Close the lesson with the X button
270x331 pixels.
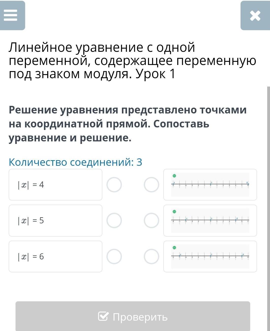(x=255, y=16)
